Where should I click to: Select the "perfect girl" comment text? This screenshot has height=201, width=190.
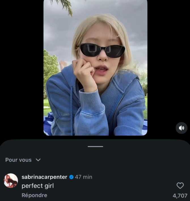tap(38, 186)
